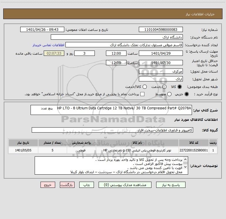The image size is (226, 219).
Task: Click product code 2272200152580001 cell
Action: click(x=194, y=150)
